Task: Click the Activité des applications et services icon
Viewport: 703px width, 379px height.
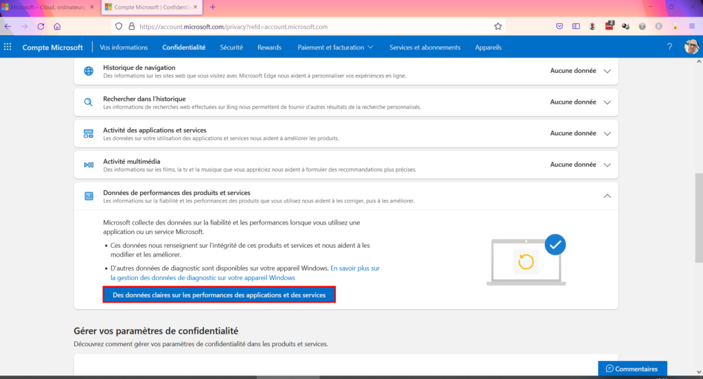Action: pyautogui.click(x=89, y=134)
